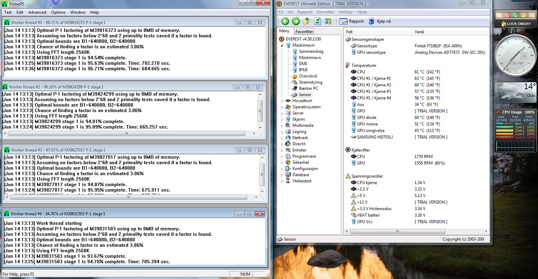Click the Kjølevifter fan icon
The height and width of the screenshot is (279, 538).
tap(348, 150)
